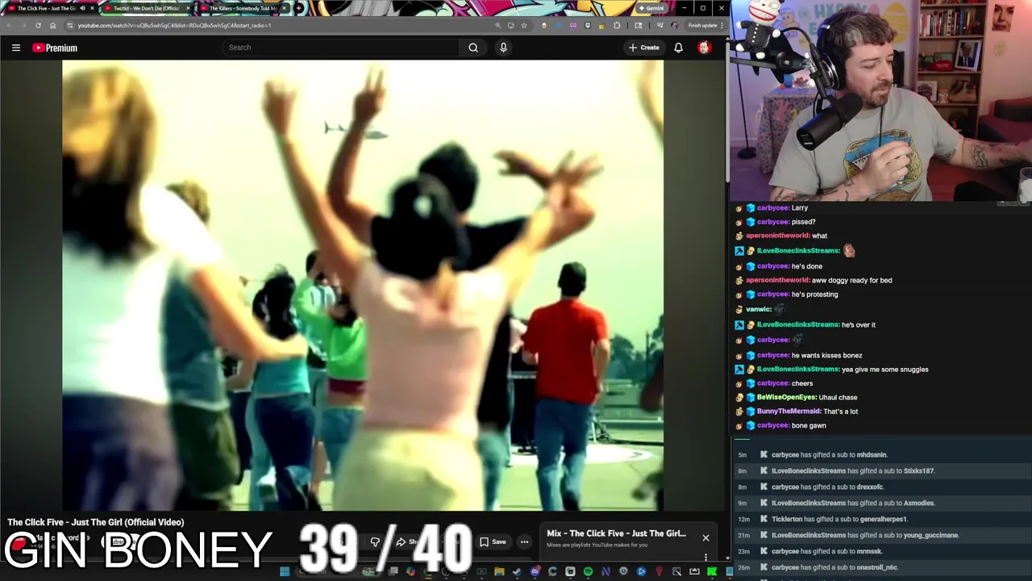Screen dimensions: 1032x581
Task: Dislike the Click Five video
Action: point(375,542)
